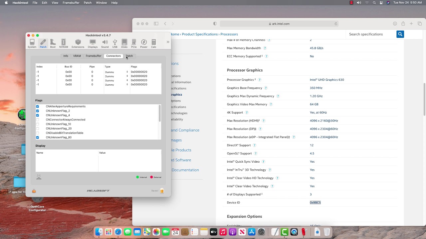The width and height of the screenshot is (426, 239).
Task: Open the App Store from the Dock
Action: 252,232
